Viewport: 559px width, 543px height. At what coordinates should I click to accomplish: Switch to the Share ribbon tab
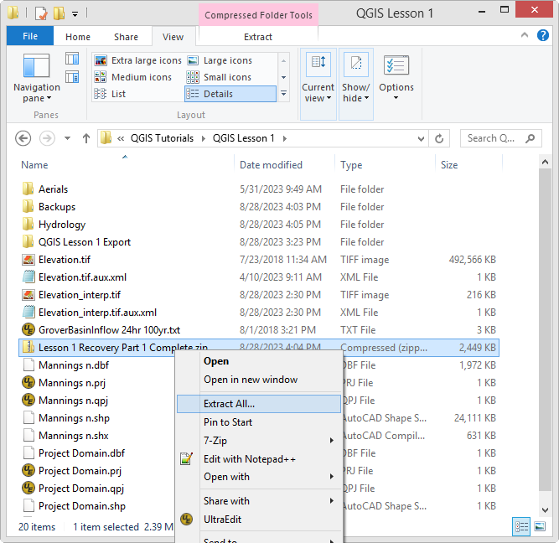click(x=127, y=37)
